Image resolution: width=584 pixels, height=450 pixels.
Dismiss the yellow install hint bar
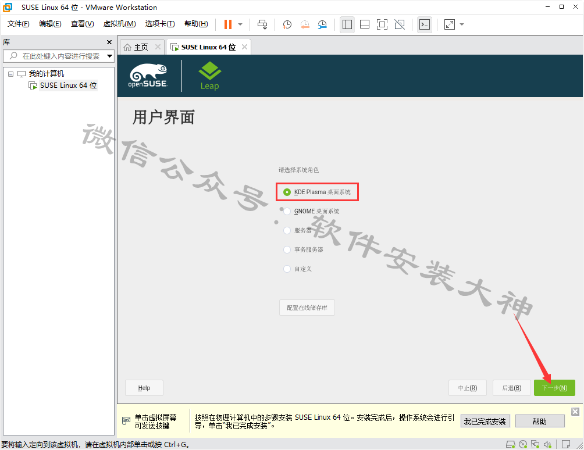coord(575,411)
